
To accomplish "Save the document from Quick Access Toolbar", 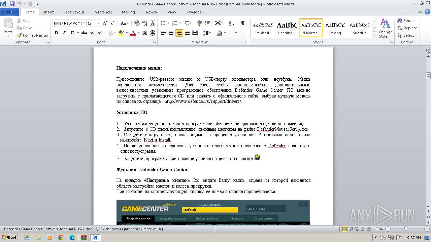I will 12,4.
